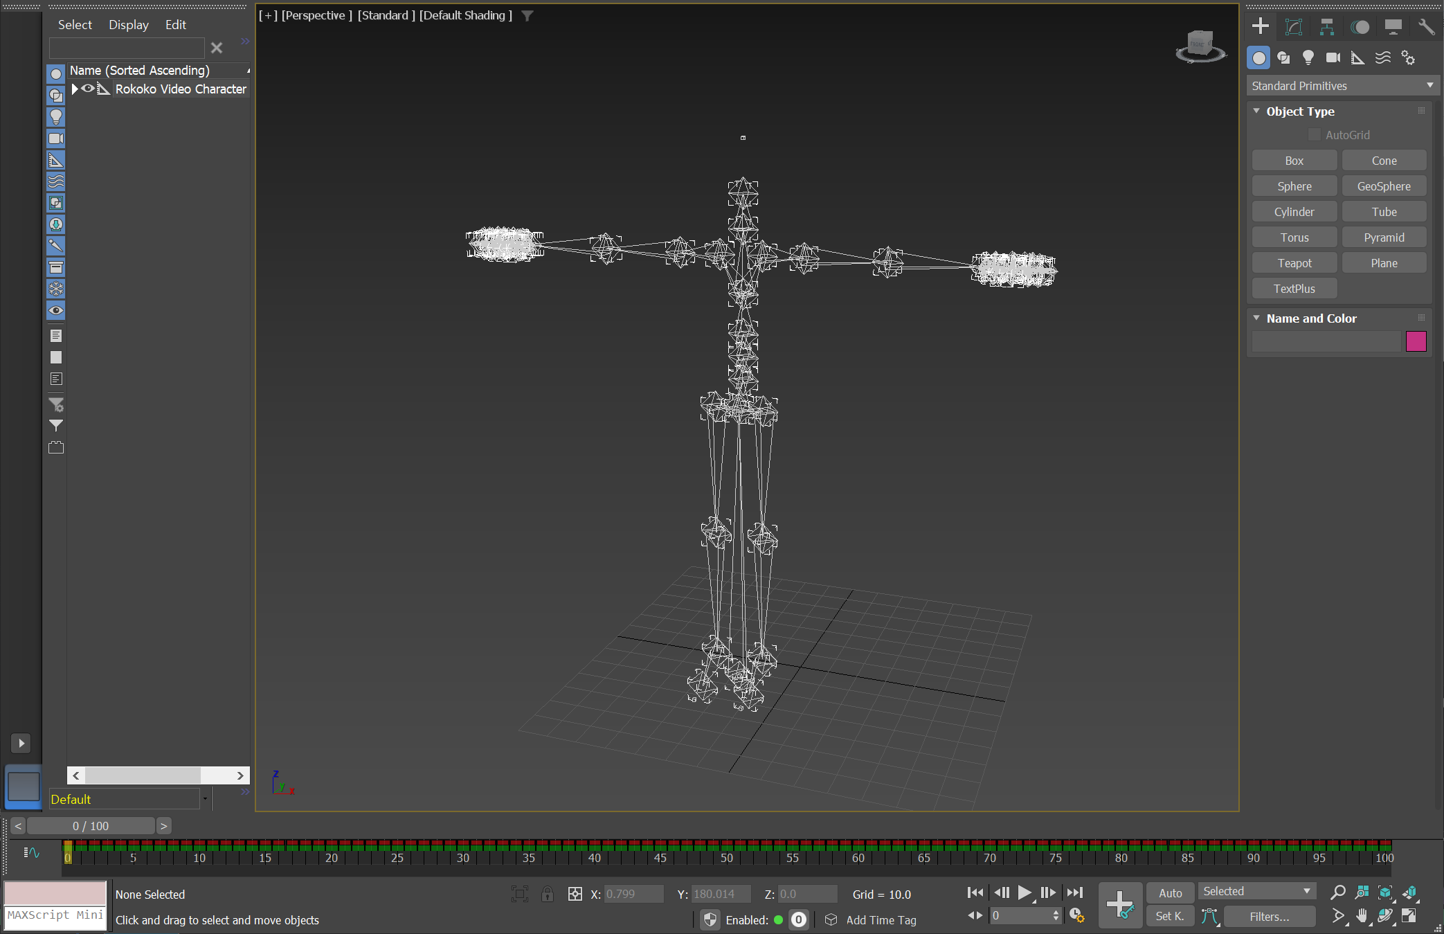The image size is (1444, 934).
Task: Select the Lights category icon
Action: (1308, 58)
